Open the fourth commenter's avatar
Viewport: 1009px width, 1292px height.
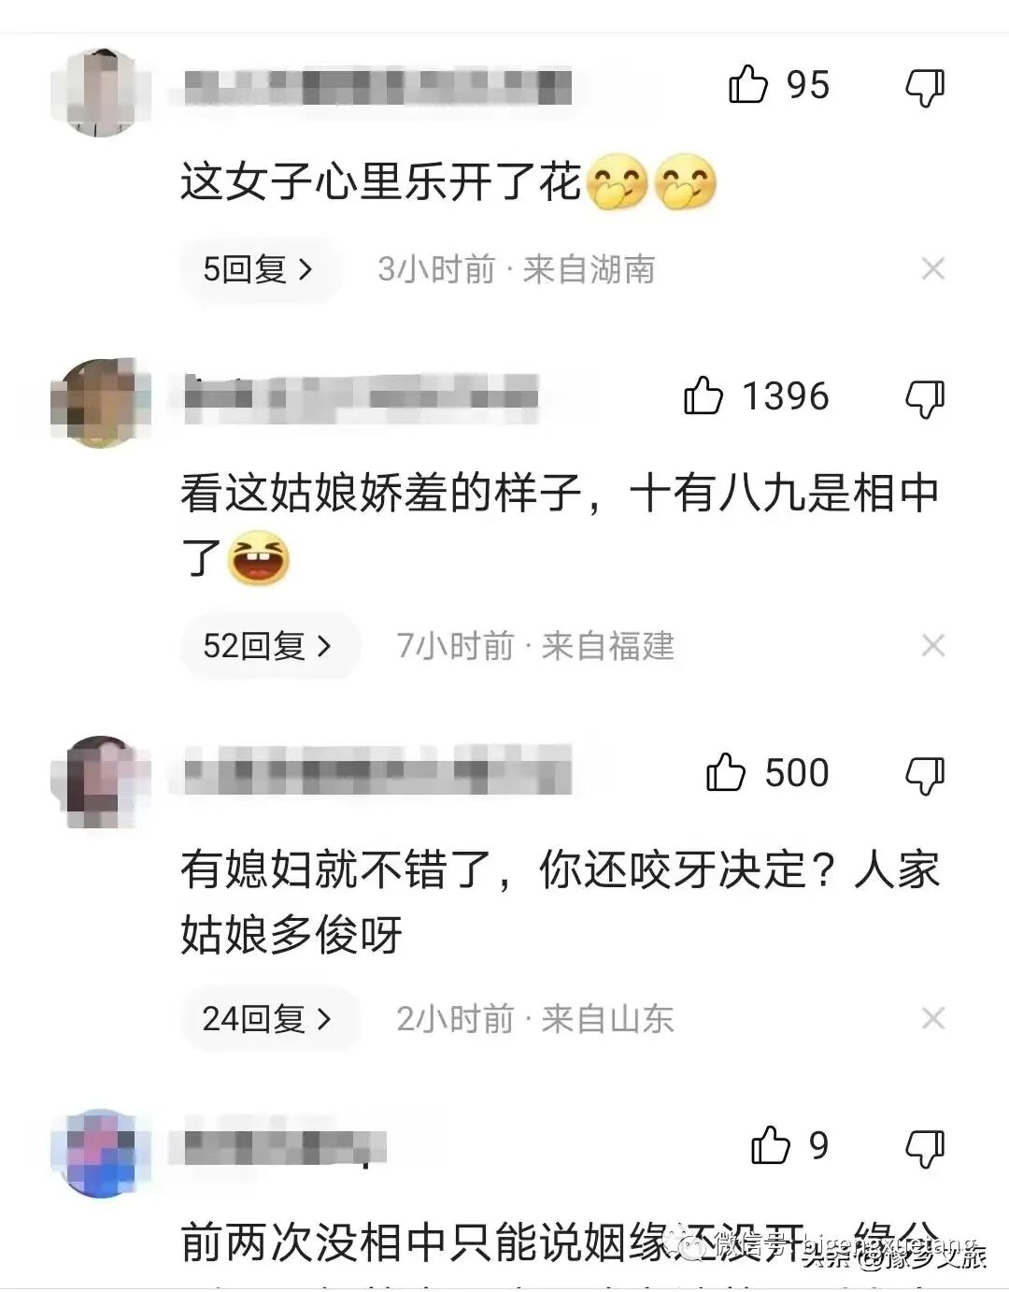(x=101, y=1153)
